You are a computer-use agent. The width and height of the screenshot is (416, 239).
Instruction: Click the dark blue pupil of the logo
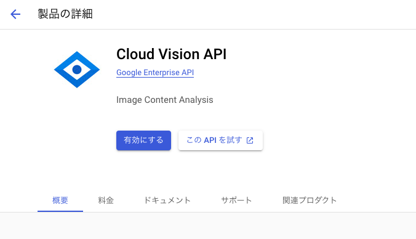[x=77, y=70]
